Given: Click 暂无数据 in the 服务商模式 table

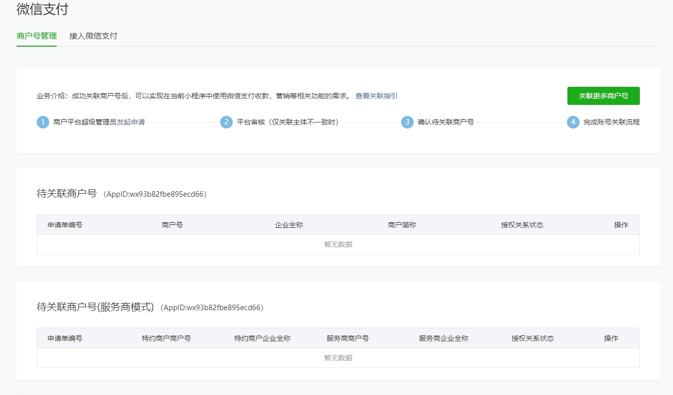Looking at the screenshot, I should pyautogui.click(x=338, y=358).
